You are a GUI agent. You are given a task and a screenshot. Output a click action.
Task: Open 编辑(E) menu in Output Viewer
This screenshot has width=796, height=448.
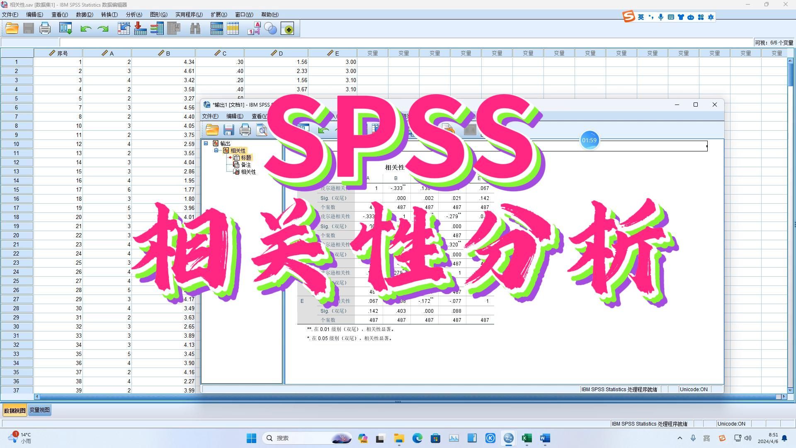(235, 116)
